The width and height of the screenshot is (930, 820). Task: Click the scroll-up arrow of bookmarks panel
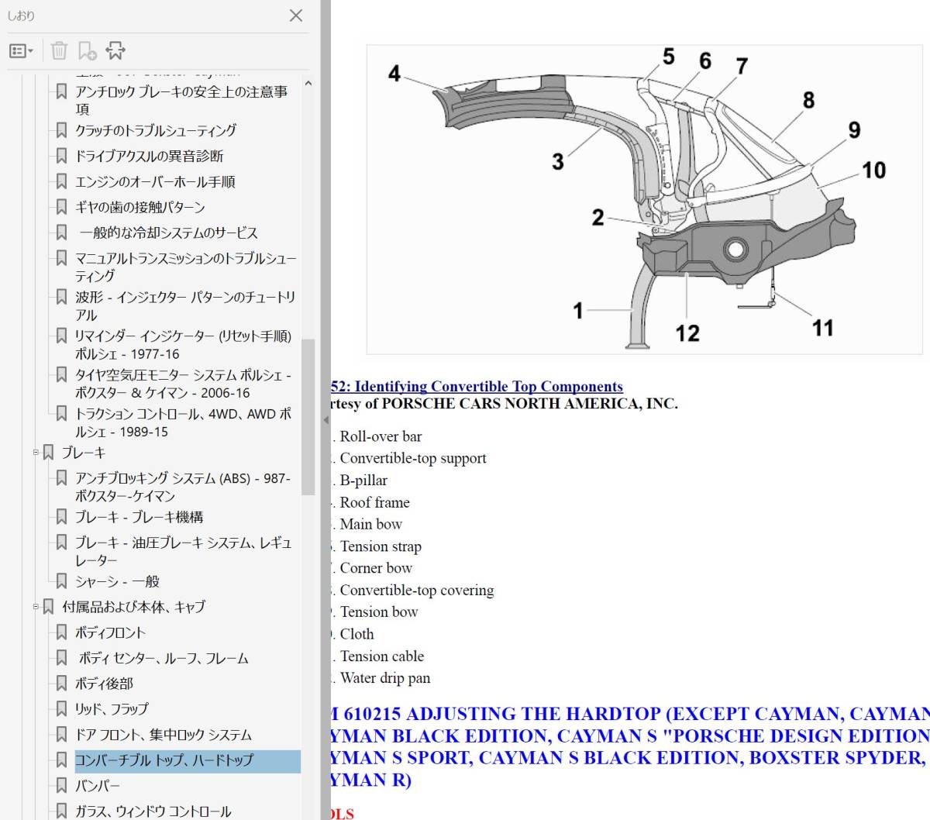(x=308, y=84)
